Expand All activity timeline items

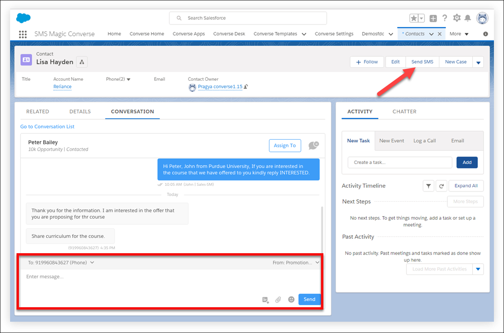pyautogui.click(x=466, y=186)
